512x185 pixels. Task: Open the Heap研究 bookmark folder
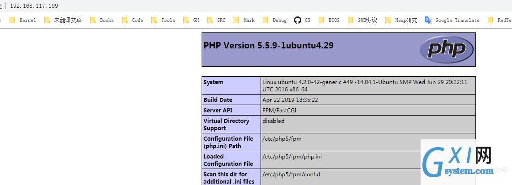pyautogui.click(x=401, y=20)
